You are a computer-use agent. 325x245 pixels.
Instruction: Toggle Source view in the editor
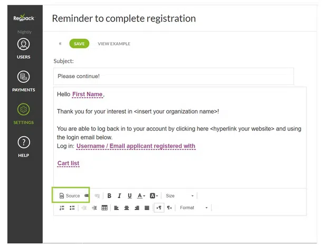pyautogui.click(x=70, y=195)
